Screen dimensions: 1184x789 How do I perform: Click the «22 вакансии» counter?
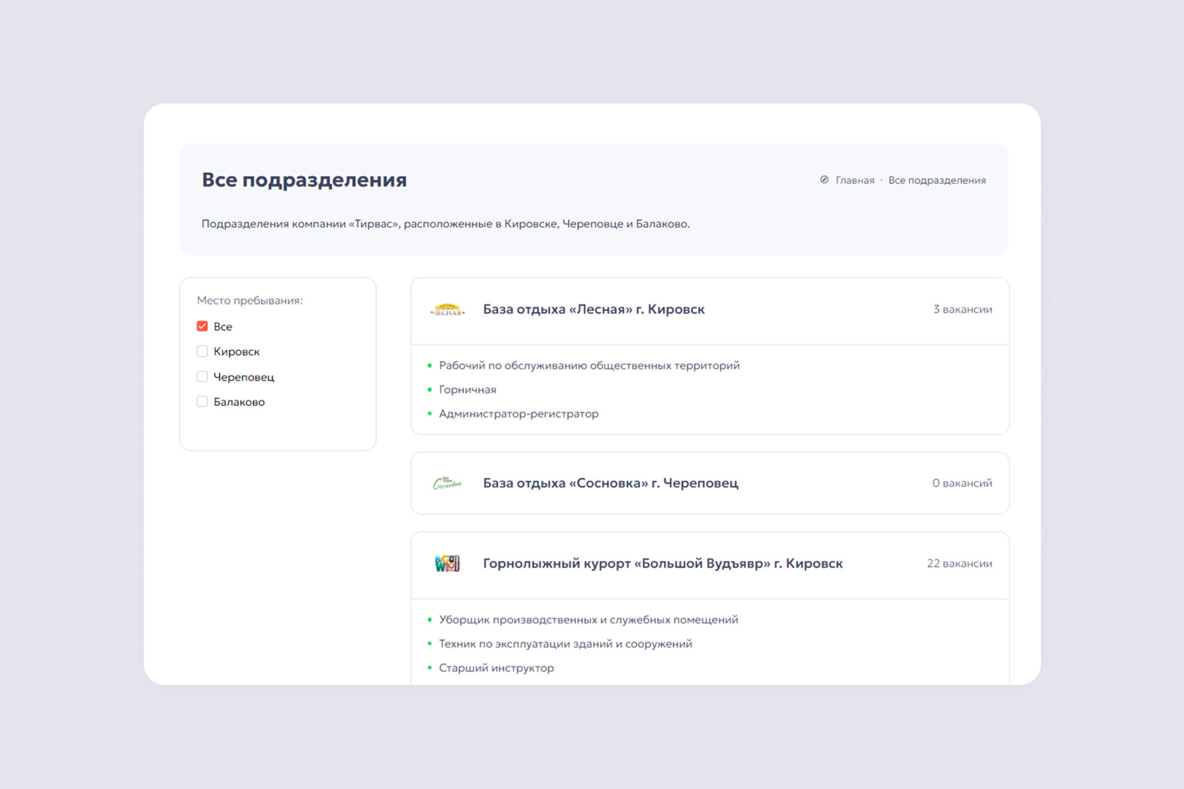[959, 564]
